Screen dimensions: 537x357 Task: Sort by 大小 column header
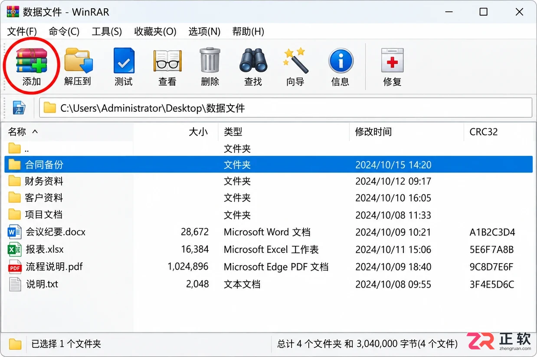(x=198, y=132)
